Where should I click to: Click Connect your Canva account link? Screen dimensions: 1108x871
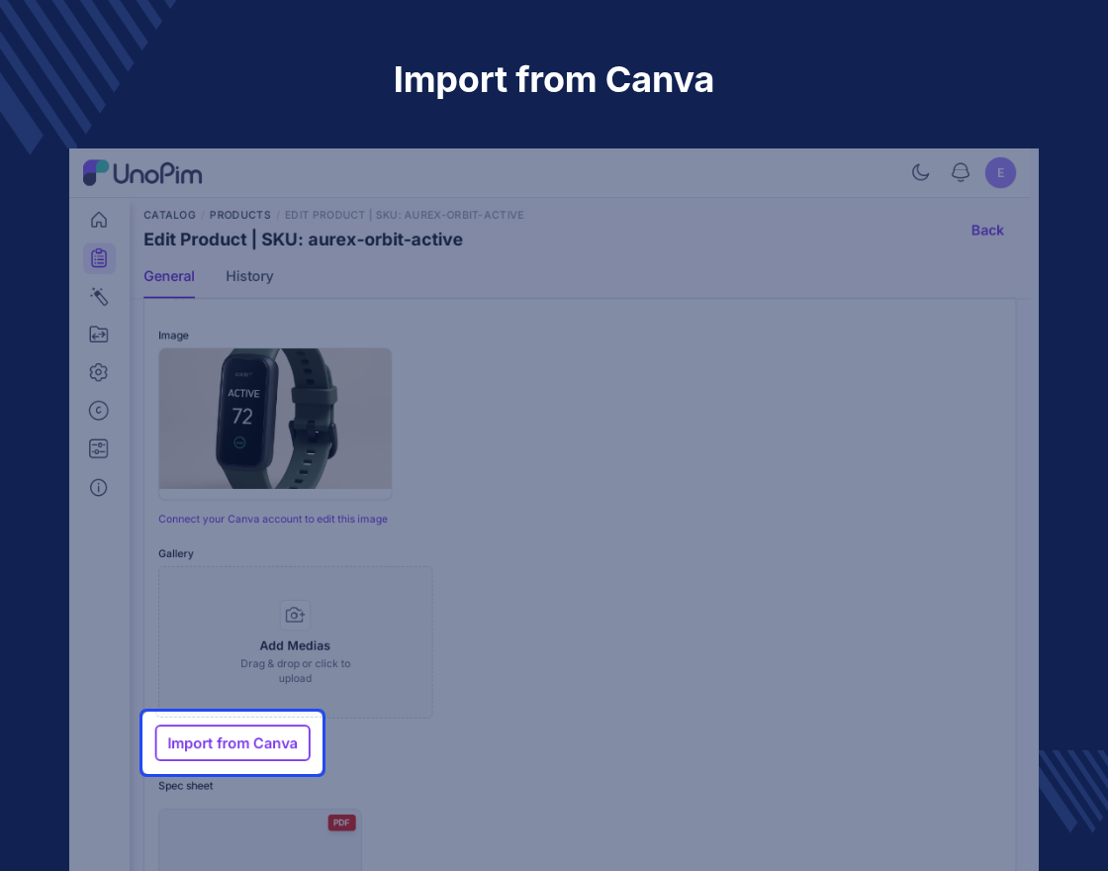[x=273, y=519]
